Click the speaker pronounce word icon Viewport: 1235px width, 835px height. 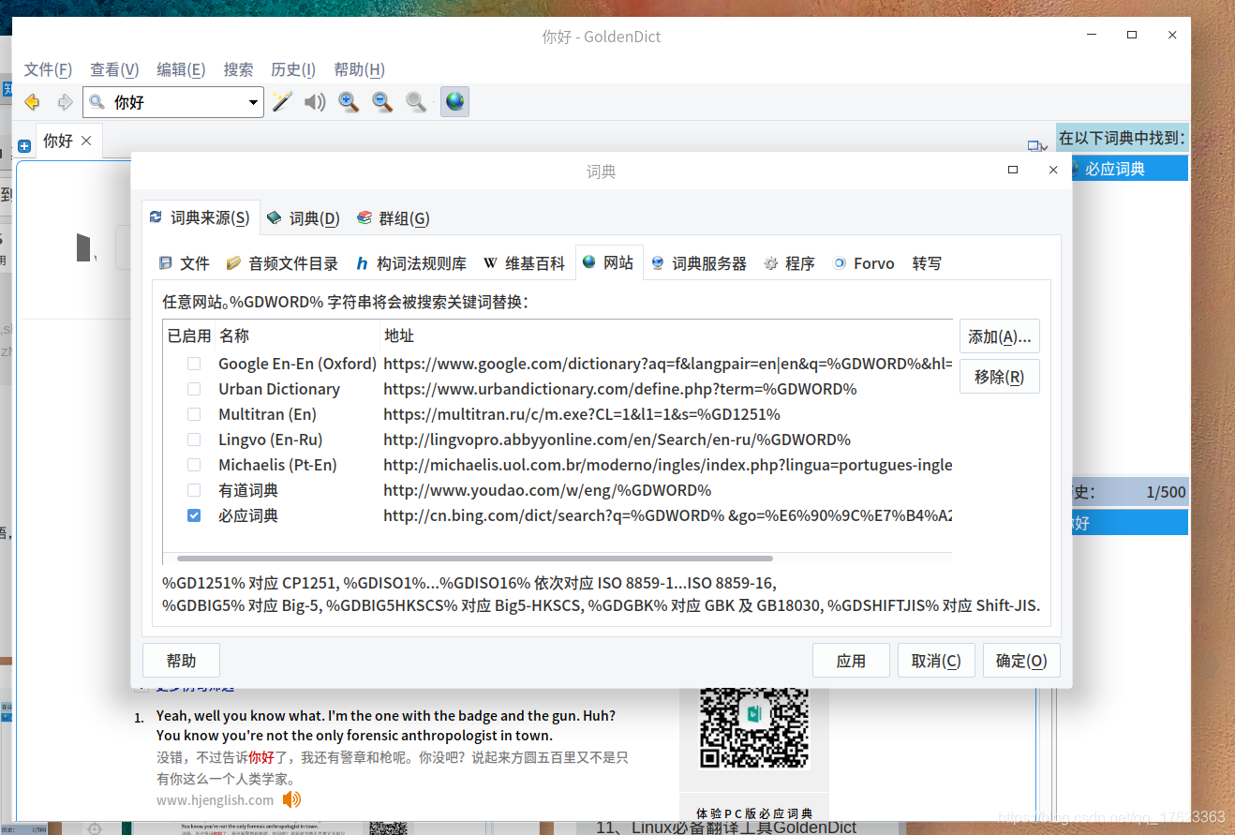coord(315,102)
